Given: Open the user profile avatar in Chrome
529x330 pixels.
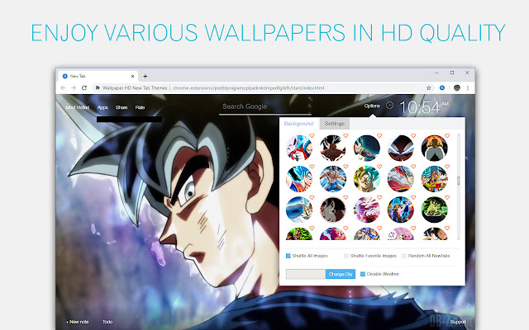Looking at the screenshot, I should coord(457,88).
